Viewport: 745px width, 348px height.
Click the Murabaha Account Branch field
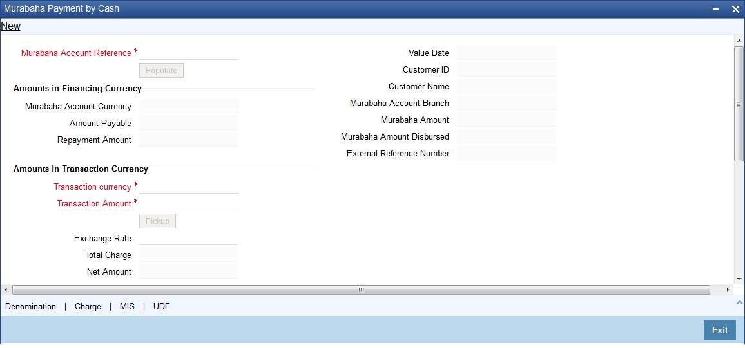(x=507, y=103)
